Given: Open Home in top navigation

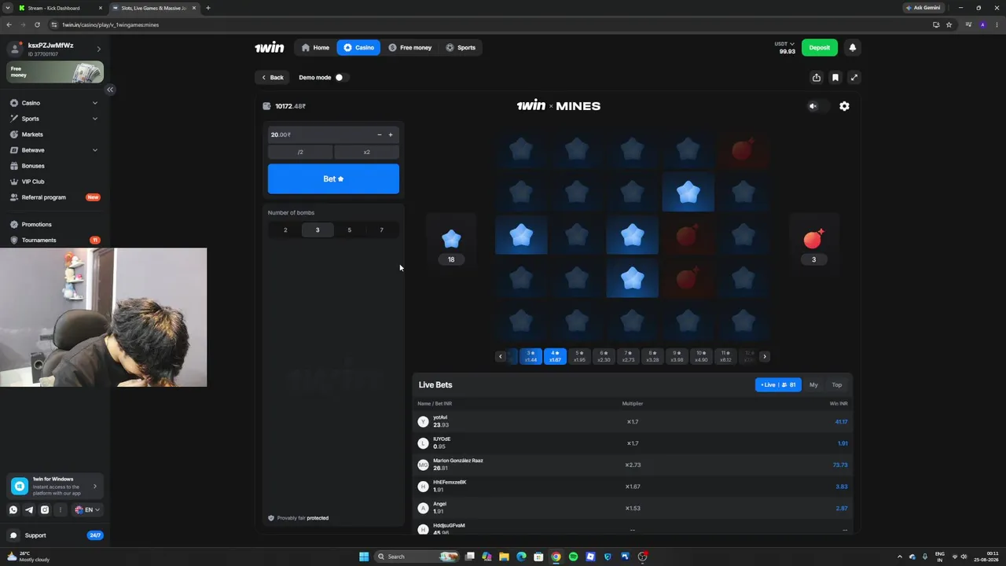Looking at the screenshot, I should pyautogui.click(x=315, y=47).
